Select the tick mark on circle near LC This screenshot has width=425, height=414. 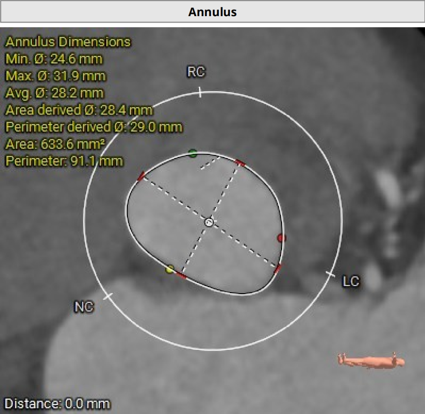(330, 274)
